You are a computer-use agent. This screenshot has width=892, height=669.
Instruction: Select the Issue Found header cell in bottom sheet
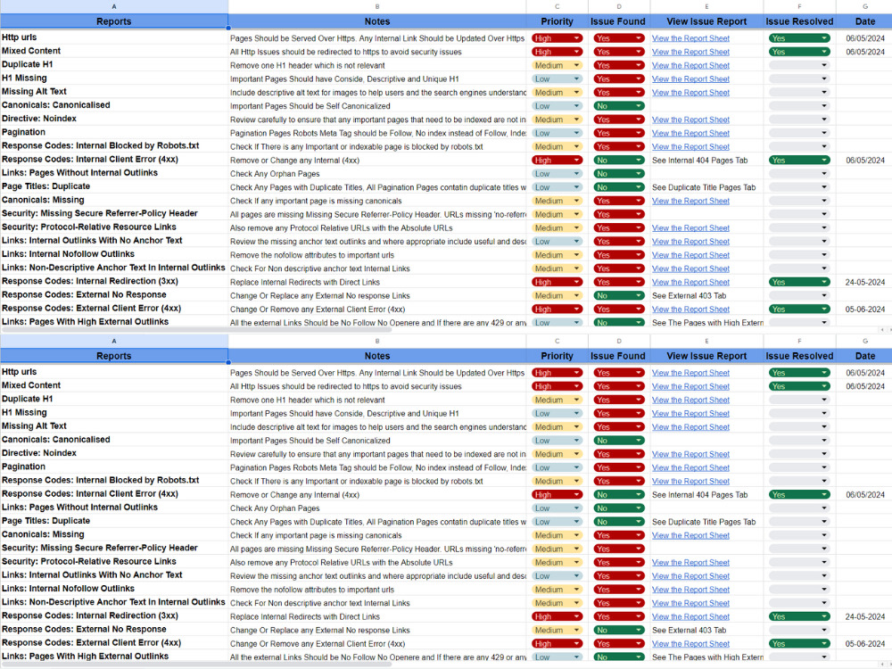[619, 356]
